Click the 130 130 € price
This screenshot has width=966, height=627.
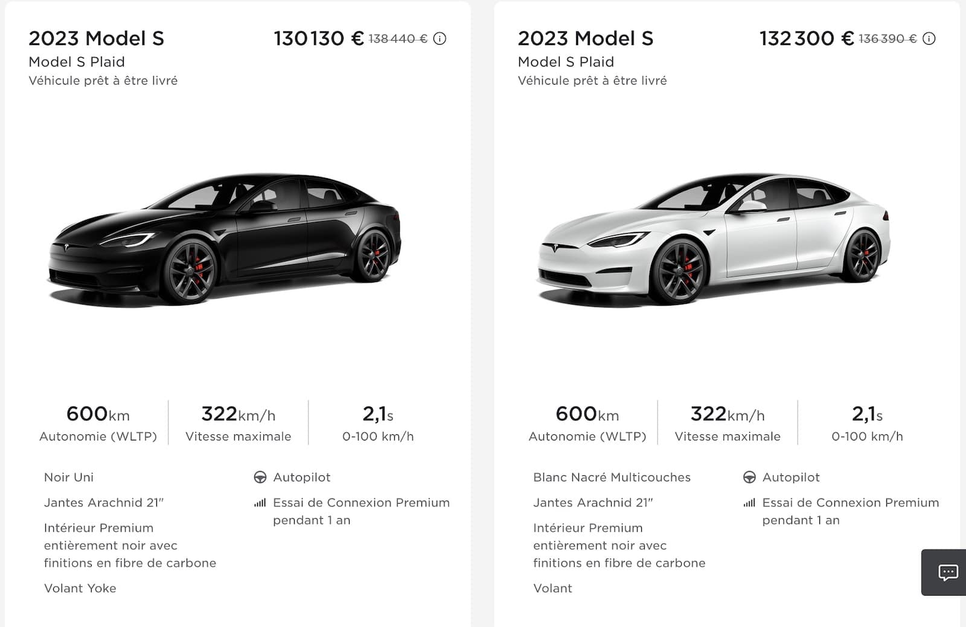pos(318,39)
